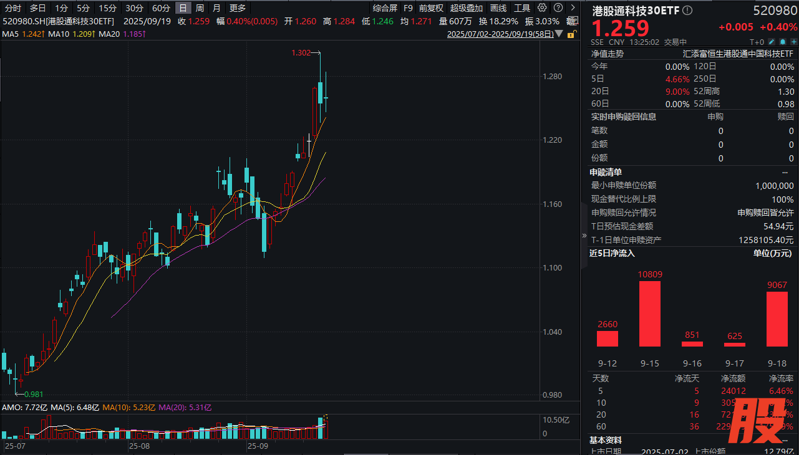Screen dimensions: 799x455
Task: Toggle 前复权 price adjustment mode
Action: pos(431,8)
